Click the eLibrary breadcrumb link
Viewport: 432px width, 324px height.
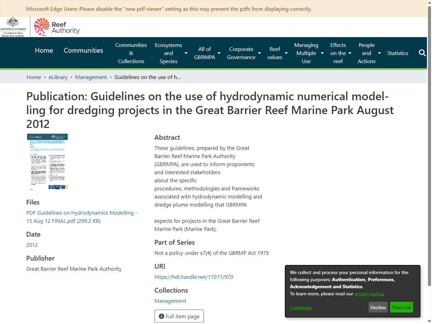pyautogui.click(x=58, y=77)
